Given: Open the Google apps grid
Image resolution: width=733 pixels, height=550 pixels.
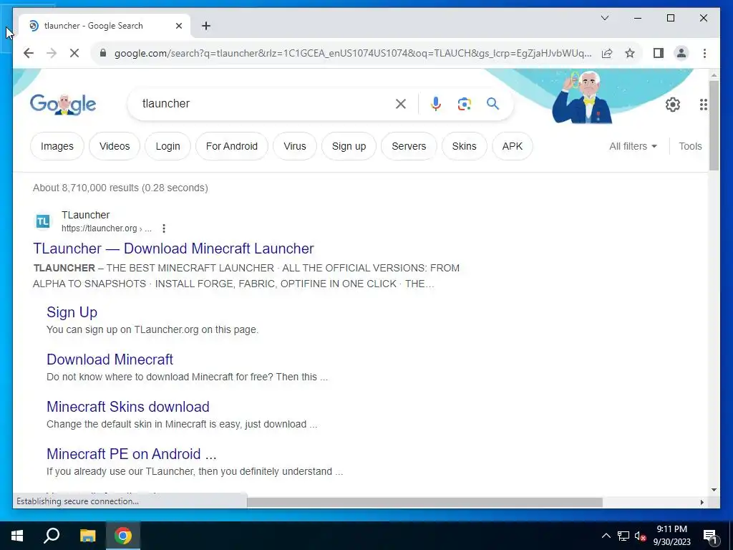Looking at the screenshot, I should click(x=703, y=105).
